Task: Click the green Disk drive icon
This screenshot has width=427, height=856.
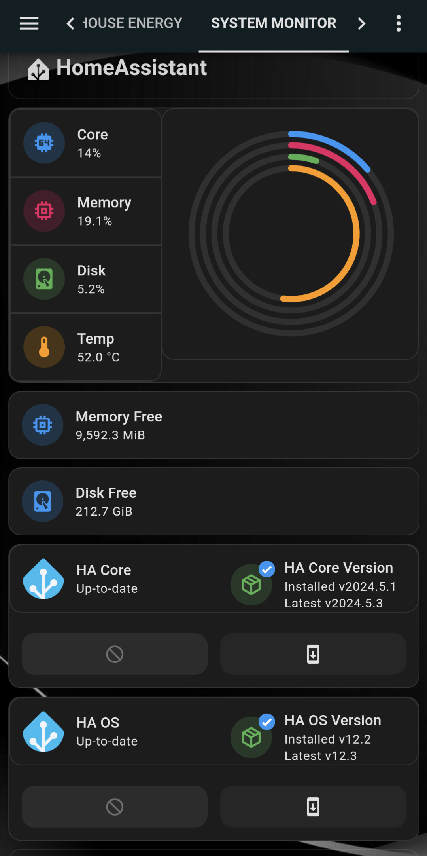Action: (44, 279)
